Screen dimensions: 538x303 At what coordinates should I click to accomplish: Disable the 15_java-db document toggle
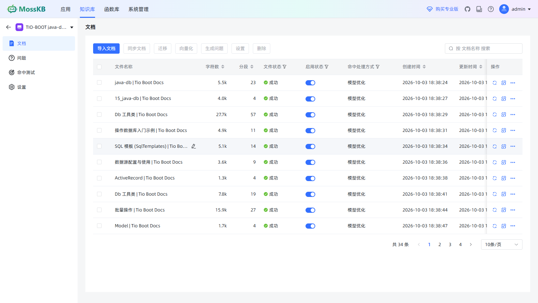[310, 99]
